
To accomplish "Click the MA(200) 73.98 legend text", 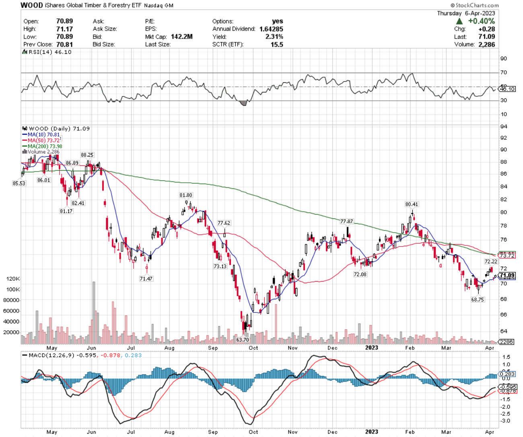I will point(45,146).
